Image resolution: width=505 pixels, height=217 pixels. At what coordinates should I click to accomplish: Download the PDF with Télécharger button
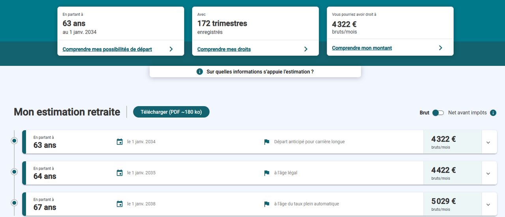click(171, 112)
